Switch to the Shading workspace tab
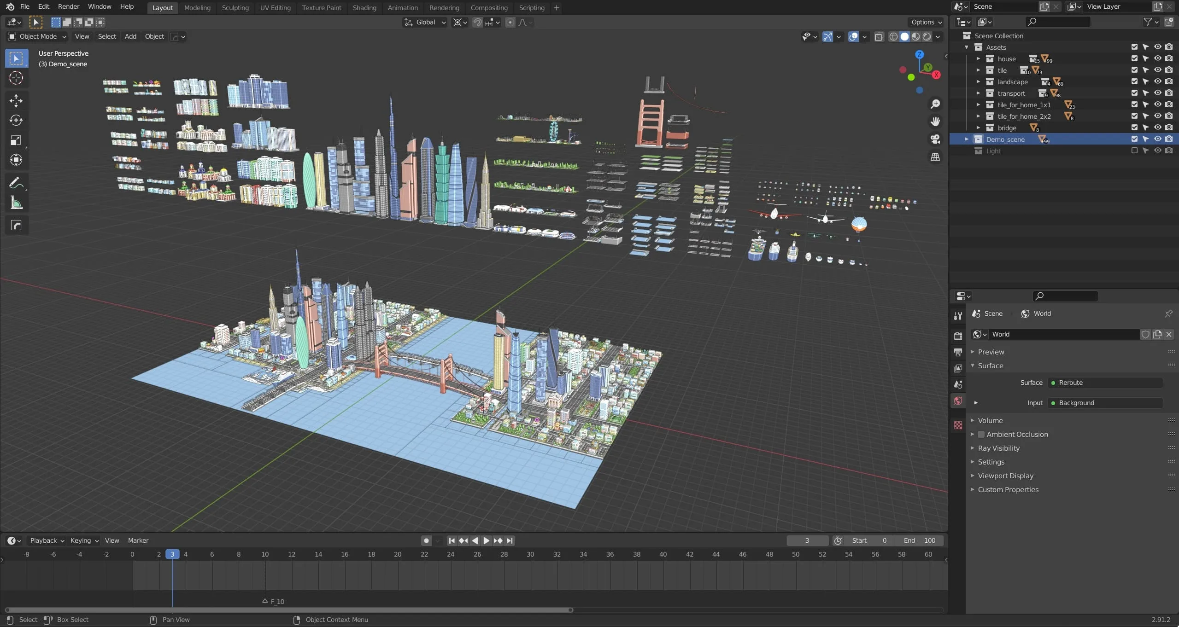 click(364, 8)
